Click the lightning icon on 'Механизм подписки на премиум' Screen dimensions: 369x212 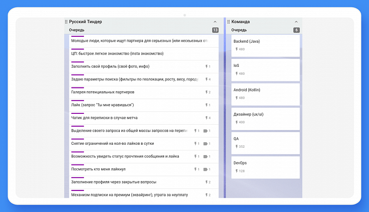tap(206, 195)
